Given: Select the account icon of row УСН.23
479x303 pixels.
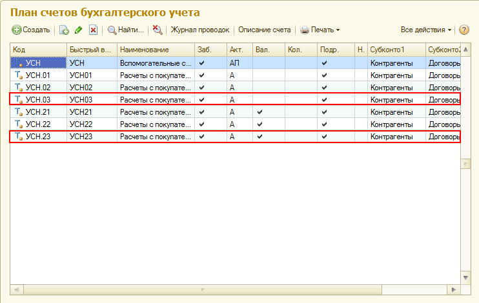Looking at the screenshot, I should 19,137.
